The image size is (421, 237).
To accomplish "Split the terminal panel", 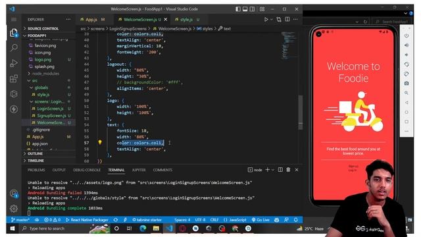I will click(280, 170).
